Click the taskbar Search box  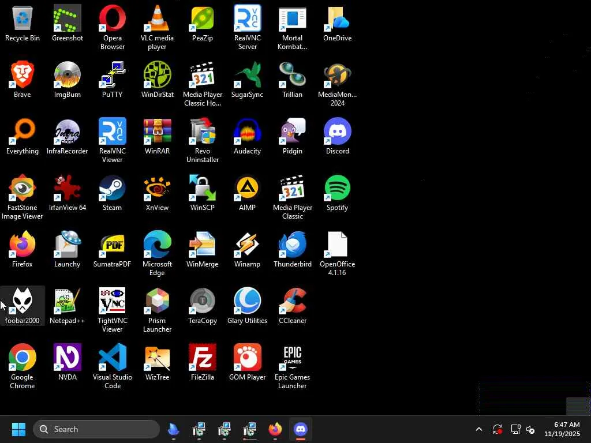[96, 429]
